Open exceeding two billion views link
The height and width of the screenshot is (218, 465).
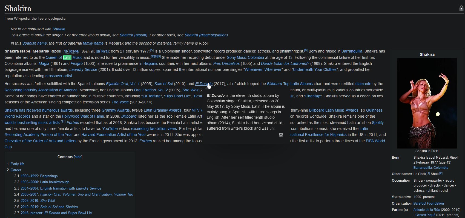[x=154, y=129]
